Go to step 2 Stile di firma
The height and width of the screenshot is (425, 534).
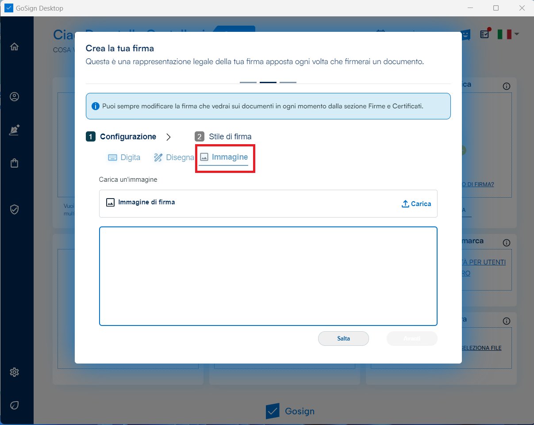tap(223, 137)
